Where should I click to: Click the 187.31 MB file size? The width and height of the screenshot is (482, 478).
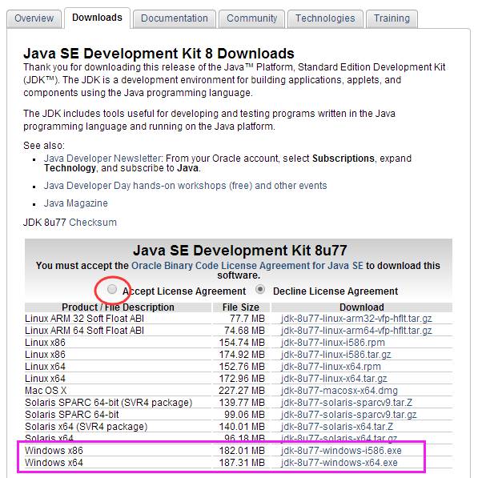click(242, 463)
